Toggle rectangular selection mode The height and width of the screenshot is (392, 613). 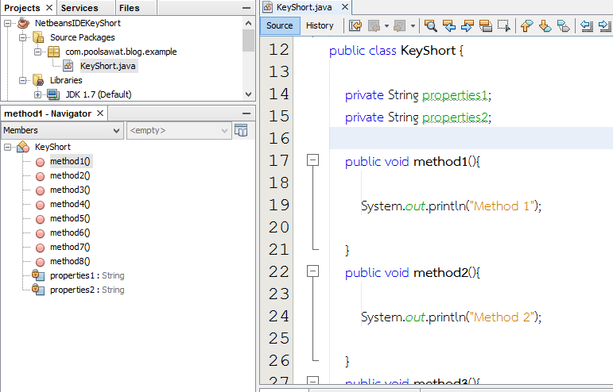[503, 25]
